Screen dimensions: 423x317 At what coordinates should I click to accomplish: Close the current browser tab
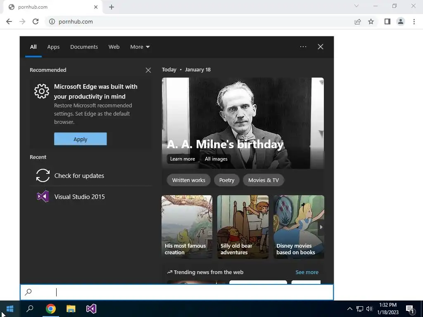[x=96, y=7]
